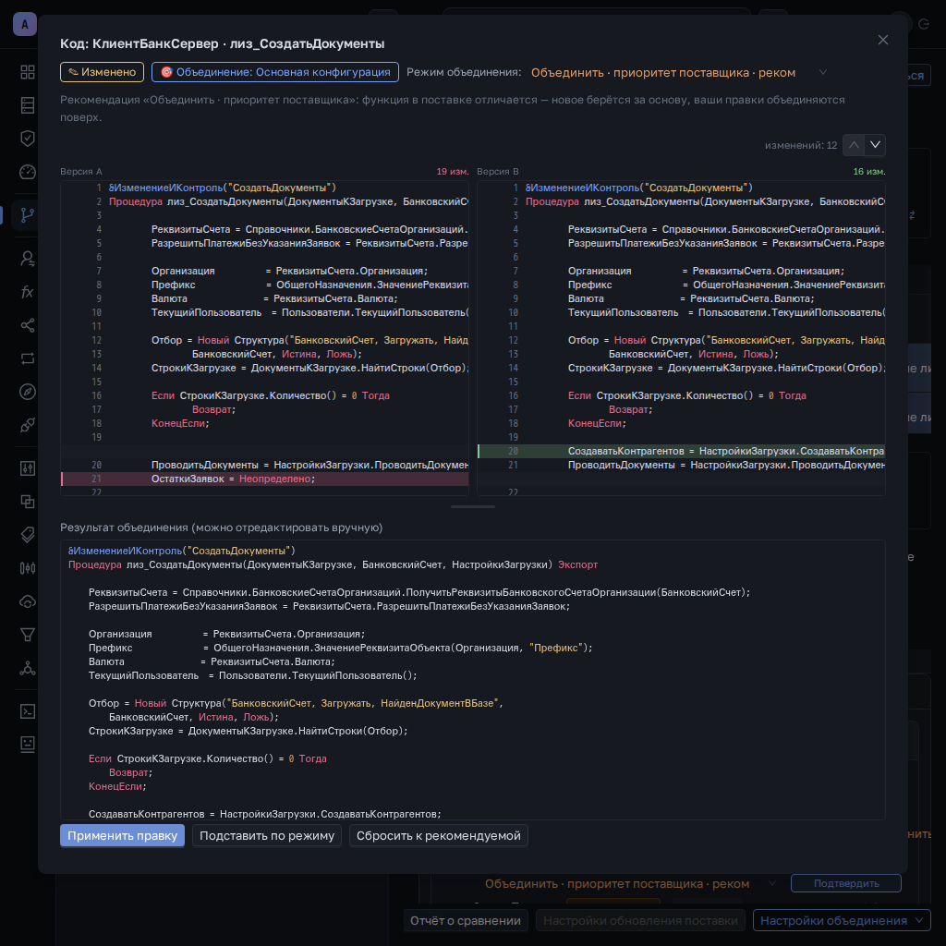Click the 'Версия B' pane header label
The image size is (946, 946).
[x=498, y=171]
